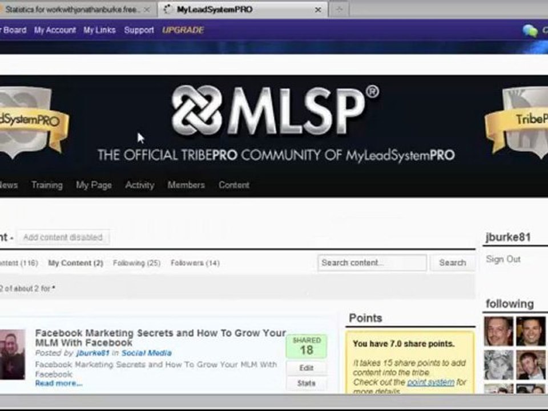Screen dimensions: 548x411
Task: Select the Following (25) tab
Action: pos(136,263)
